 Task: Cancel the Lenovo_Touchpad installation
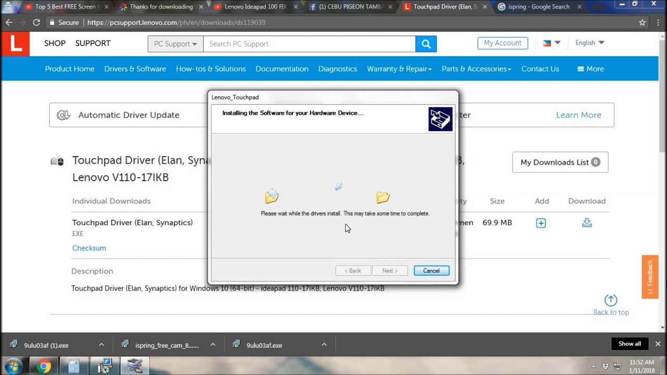pyautogui.click(x=431, y=271)
